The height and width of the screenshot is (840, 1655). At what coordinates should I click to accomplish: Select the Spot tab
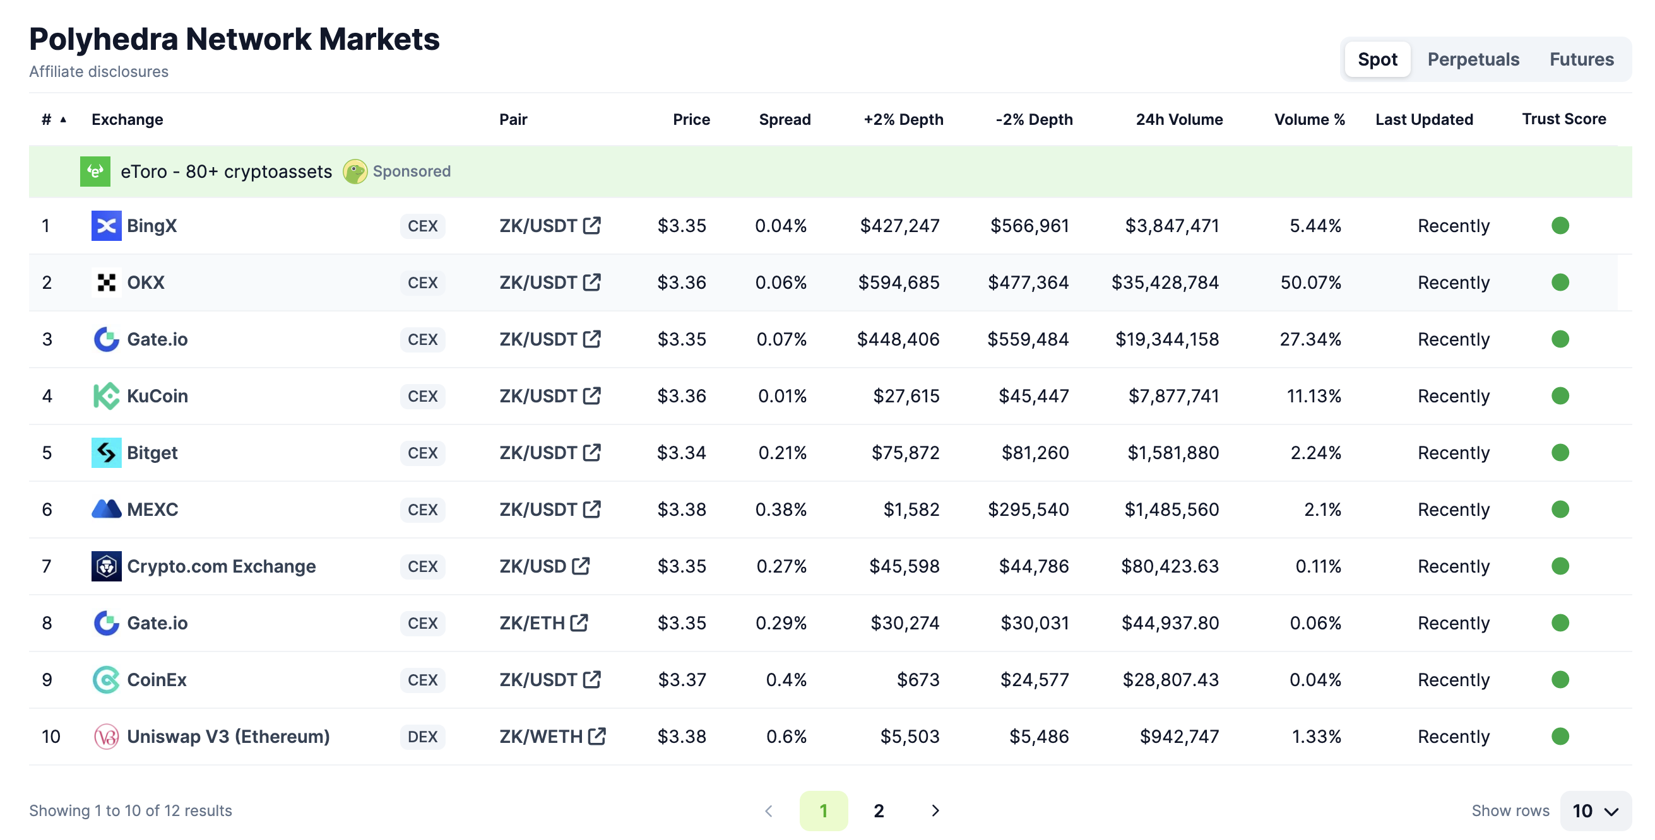pyautogui.click(x=1377, y=60)
